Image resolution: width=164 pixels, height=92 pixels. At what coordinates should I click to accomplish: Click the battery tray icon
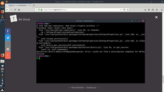coord(2,80)
